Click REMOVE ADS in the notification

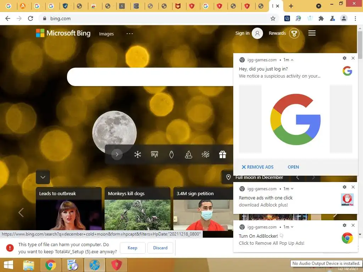click(258, 167)
